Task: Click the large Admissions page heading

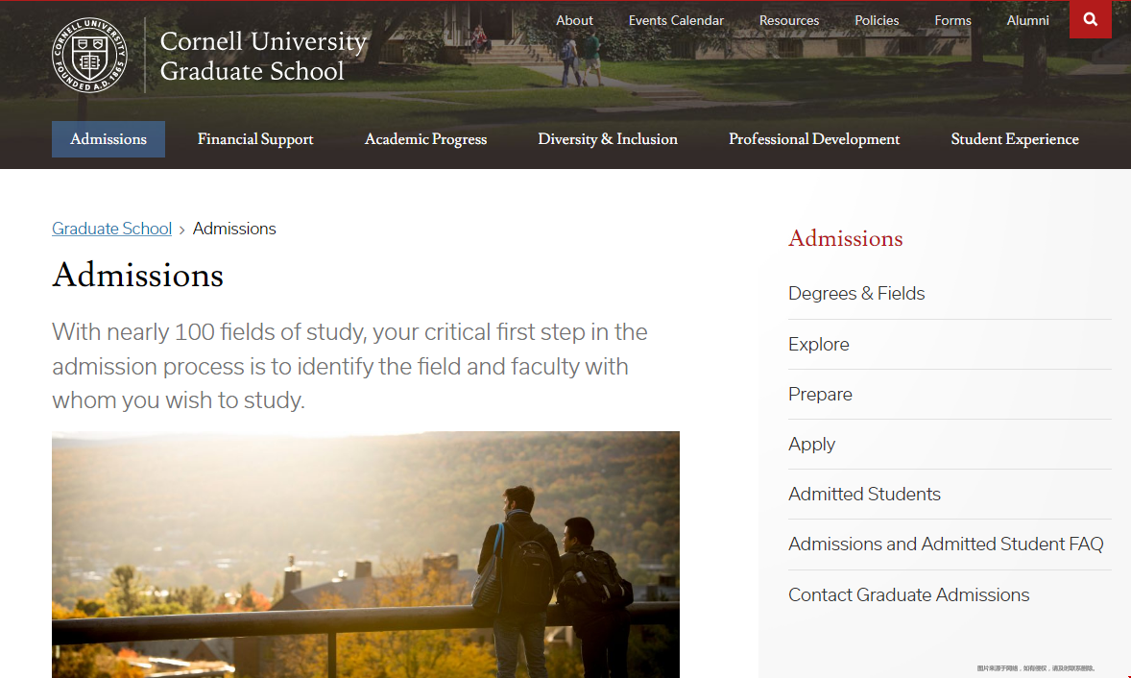Action: [137, 276]
